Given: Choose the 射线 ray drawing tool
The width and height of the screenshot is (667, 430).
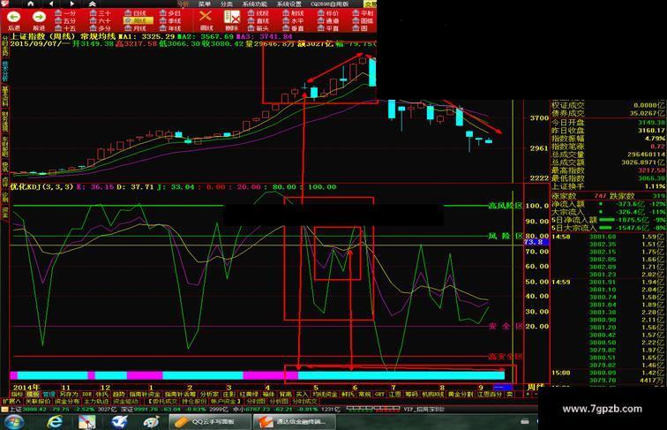Looking at the screenshot, I should point(293,13).
